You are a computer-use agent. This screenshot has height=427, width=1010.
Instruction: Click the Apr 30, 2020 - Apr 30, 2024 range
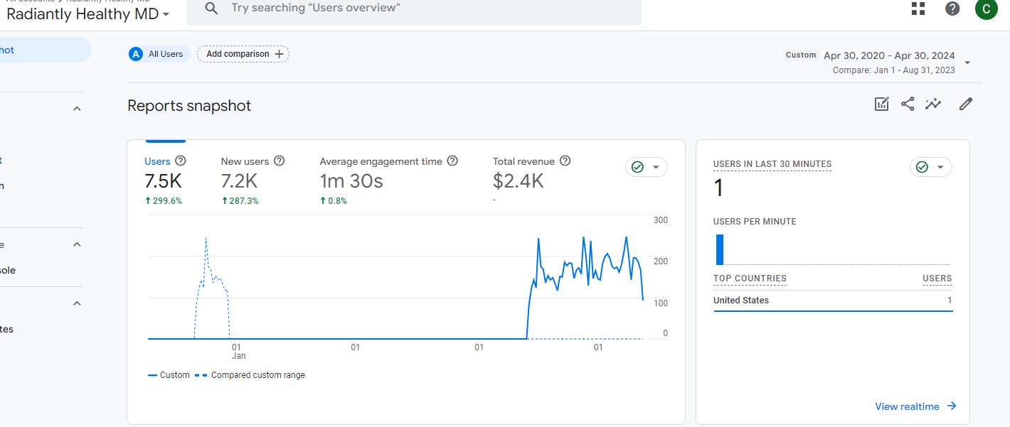coord(889,55)
